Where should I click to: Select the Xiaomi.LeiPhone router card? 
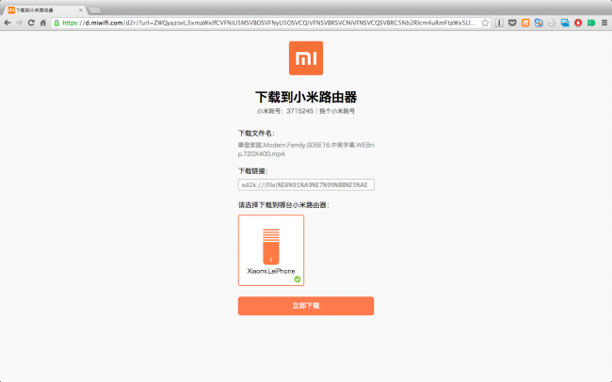[271, 250]
